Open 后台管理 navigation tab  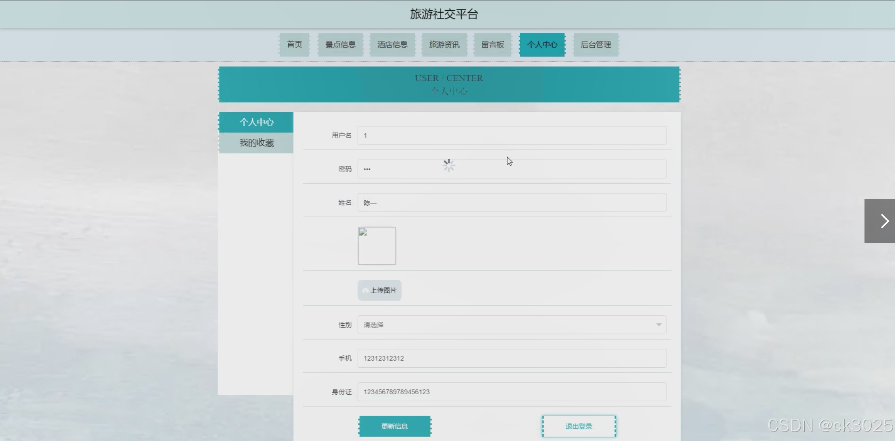coord(595,45)
